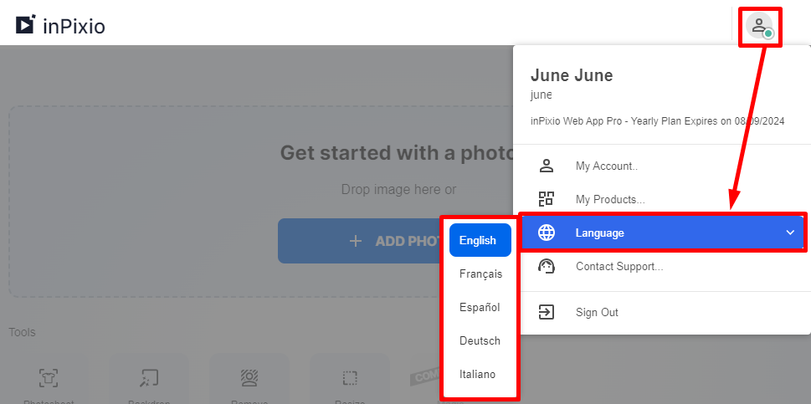Open the user profile avatar menu

tap(759, 26)
